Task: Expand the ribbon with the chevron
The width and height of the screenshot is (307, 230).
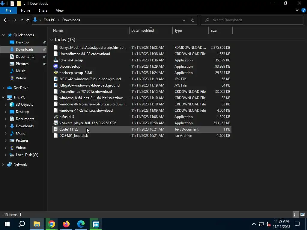Action: click(297, 10)
